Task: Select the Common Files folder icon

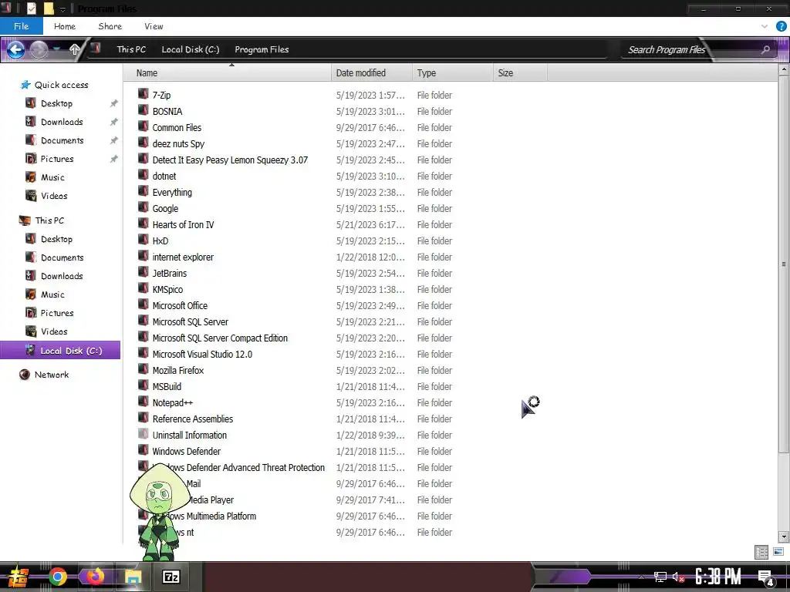Action: pyautogui.click(x=143, y=126)
